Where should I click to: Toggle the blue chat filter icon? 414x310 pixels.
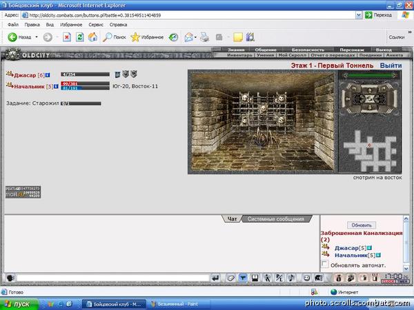[x=243, y=278]
